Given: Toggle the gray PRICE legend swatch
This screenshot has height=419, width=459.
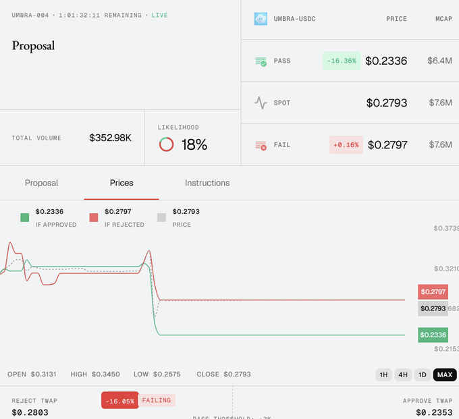Looking at the screenshot, I should tap(161, 217).
